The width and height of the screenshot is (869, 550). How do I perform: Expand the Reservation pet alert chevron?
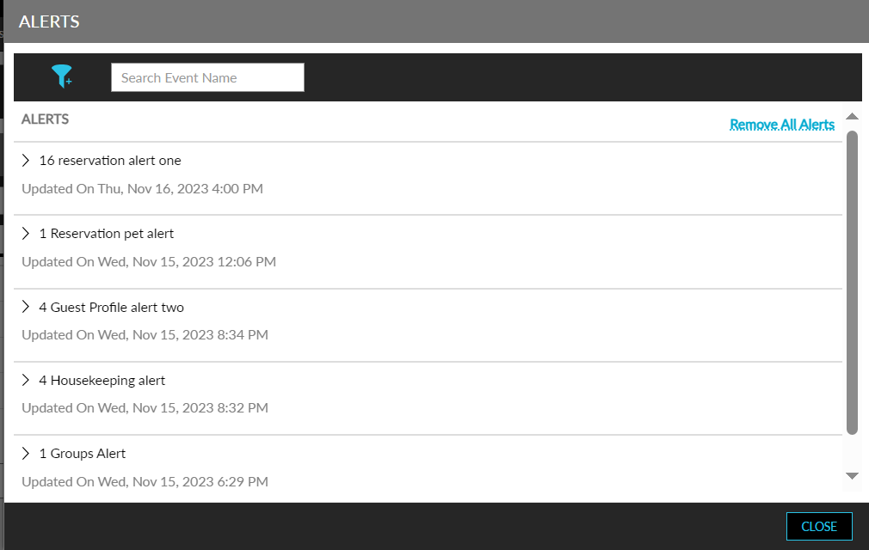coord(26,234)
